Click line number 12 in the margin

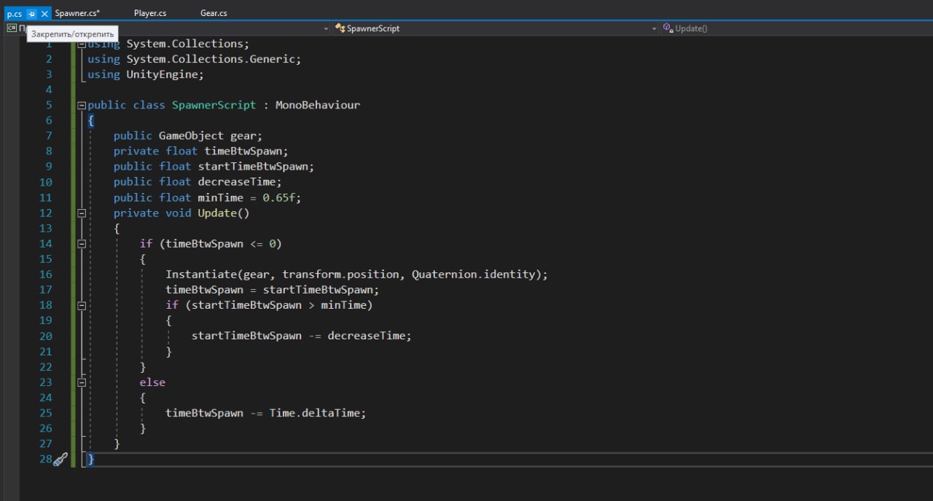click(x=46, y=213)
